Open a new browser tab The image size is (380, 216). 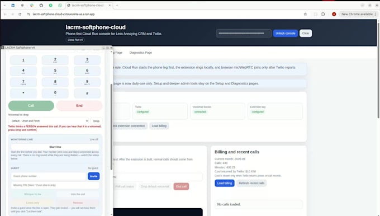pos(117,5)
